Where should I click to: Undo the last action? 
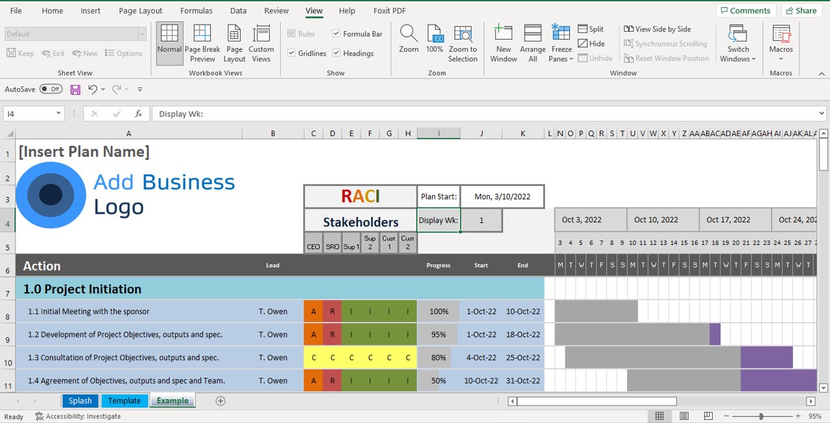coord(93,89)
